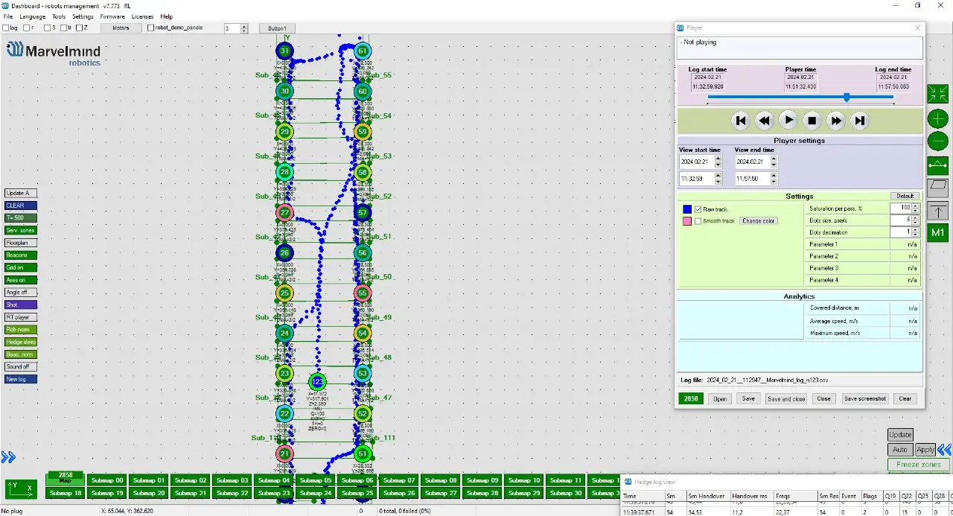Click the Save screenshot button
953x516 pixels.
coord(864,398)
